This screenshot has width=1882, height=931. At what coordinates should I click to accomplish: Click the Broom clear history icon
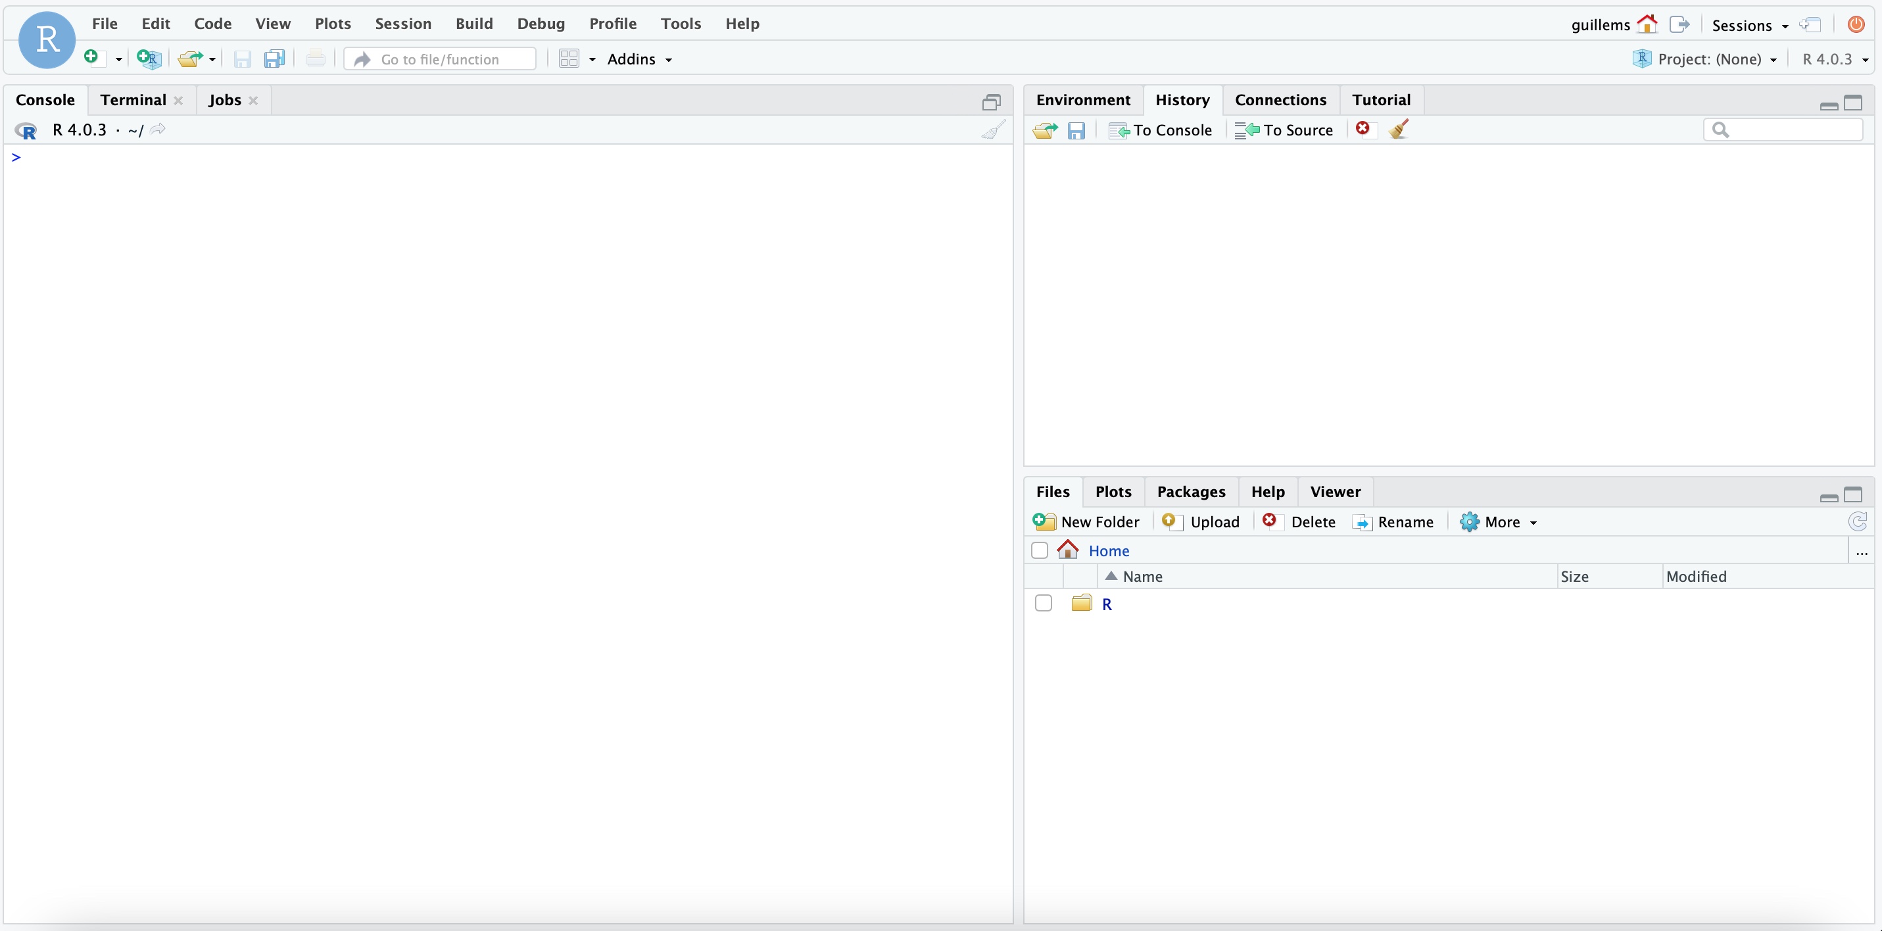click(1398, 130)
